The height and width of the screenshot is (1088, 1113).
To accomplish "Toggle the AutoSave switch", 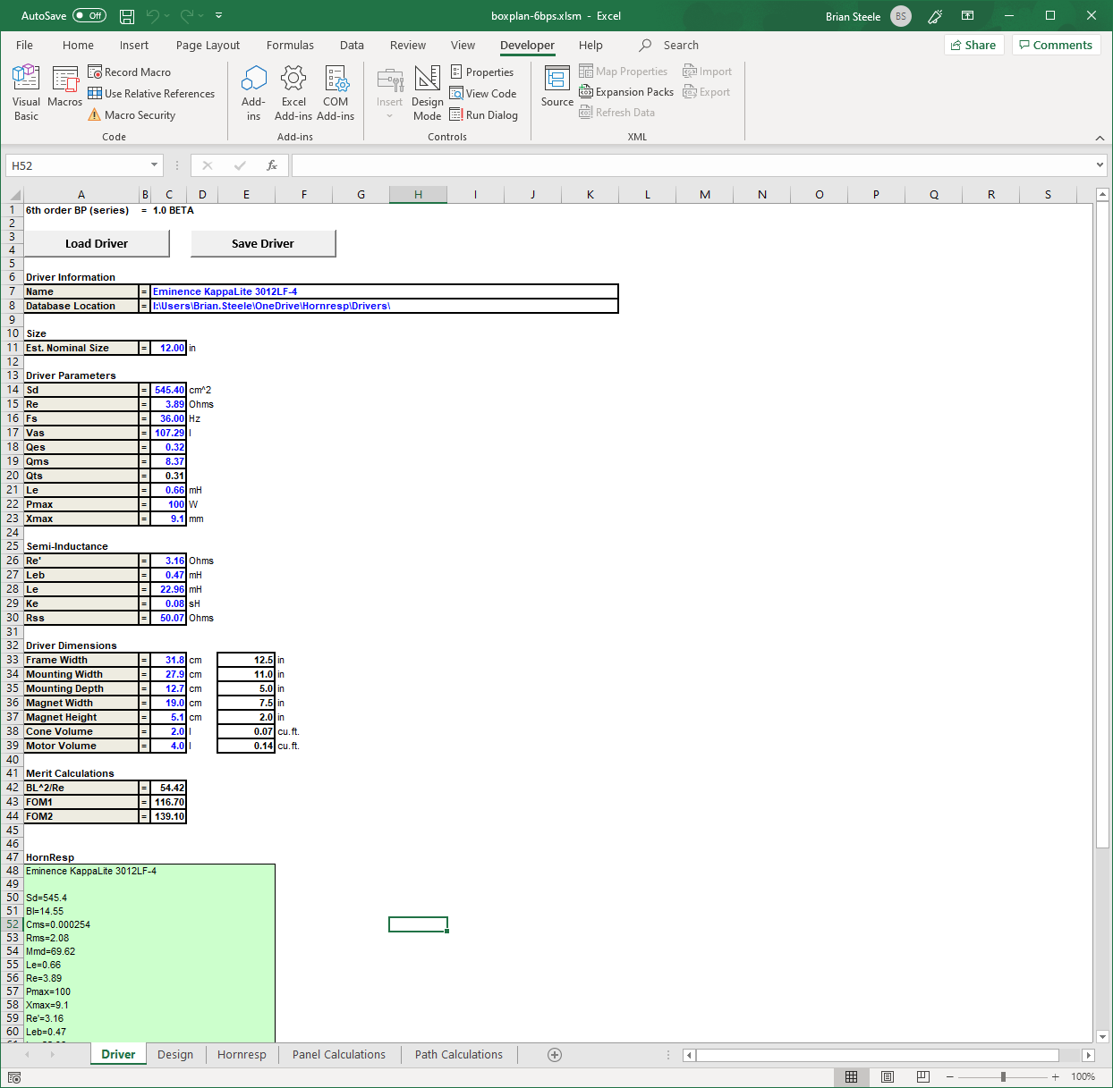I will 89,15.
